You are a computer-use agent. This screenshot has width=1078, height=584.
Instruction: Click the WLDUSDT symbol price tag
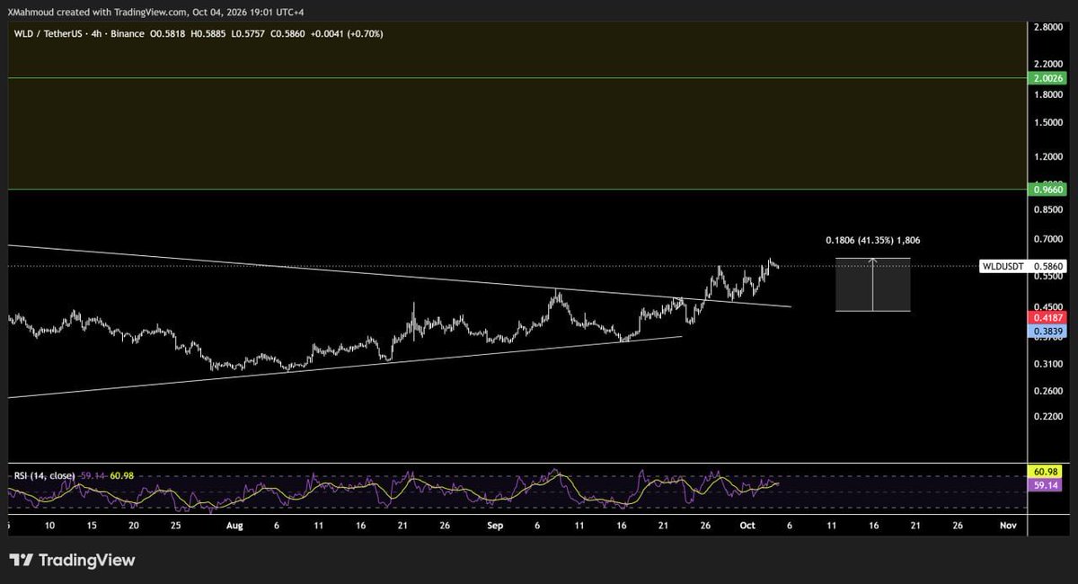pos(1003,267)
